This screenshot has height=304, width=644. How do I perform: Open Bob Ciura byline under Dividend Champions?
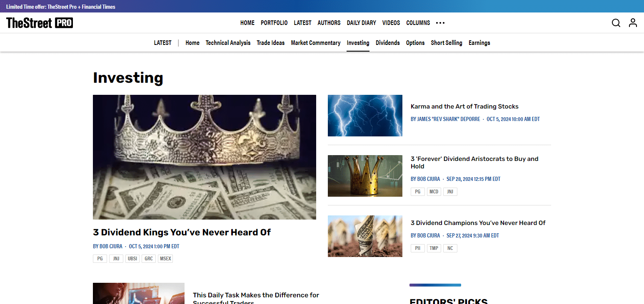[425, 235]
